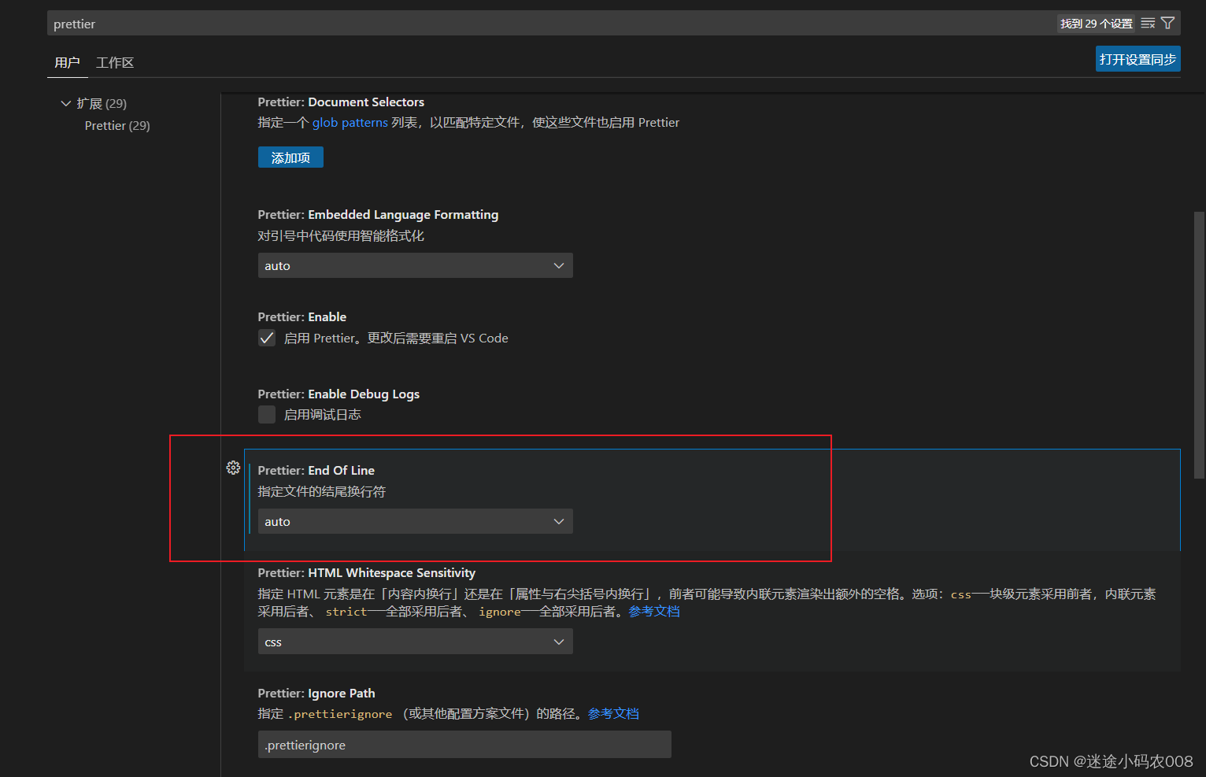Collapse the 扩展 (29) tree node

(x=66, y=103)
